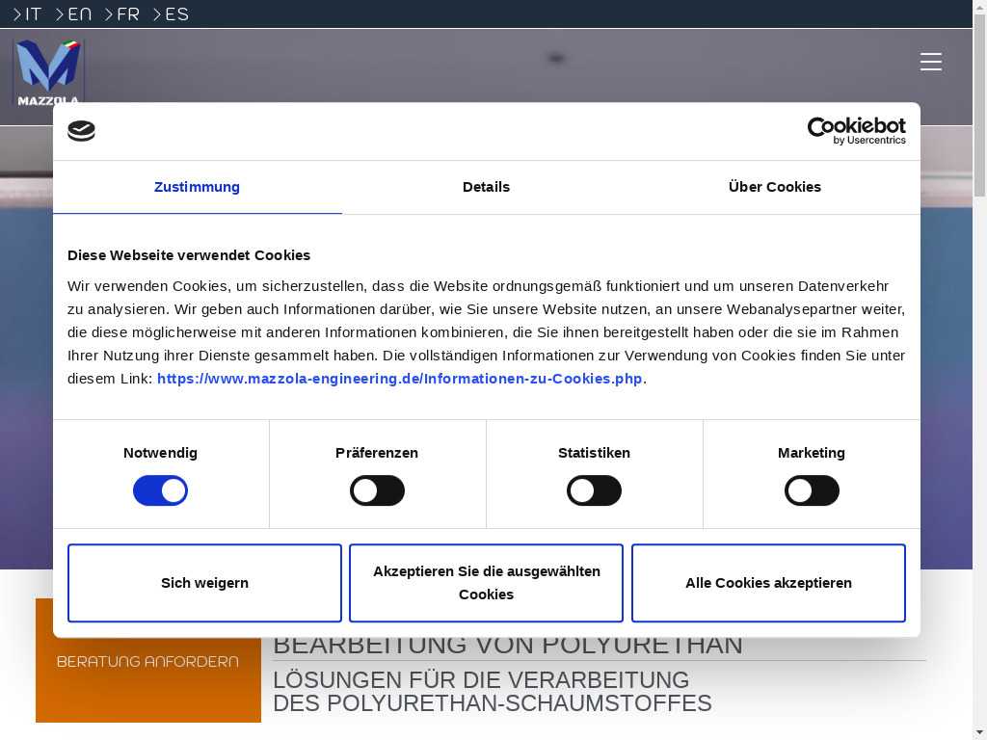The height and width of the screenshot is (740, 987).
Task: Switch site language to EN
Action: coord(74,14)
